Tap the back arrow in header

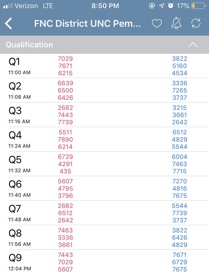pos(8,23)
